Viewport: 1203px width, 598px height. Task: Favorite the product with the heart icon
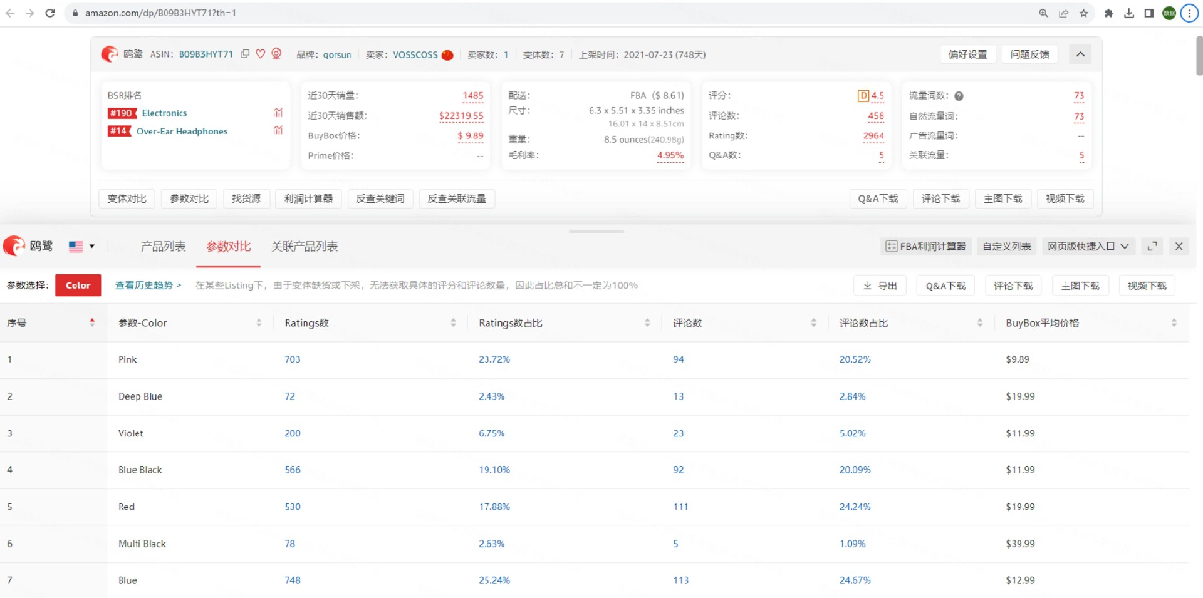pyautogui.click(x=260, y=54)
